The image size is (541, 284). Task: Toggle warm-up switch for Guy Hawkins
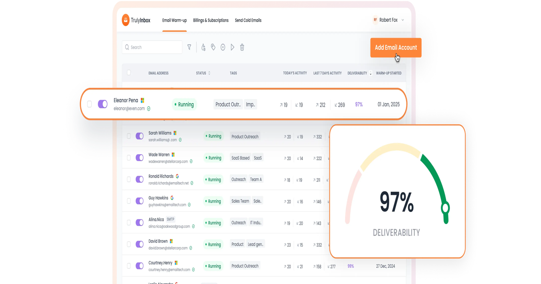pos(140,201)
